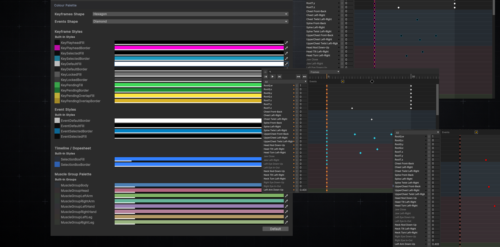Toggle the lock box beside RootT.y in bottom-right timeline
500x247 pixels.
(x=429, y=156)
